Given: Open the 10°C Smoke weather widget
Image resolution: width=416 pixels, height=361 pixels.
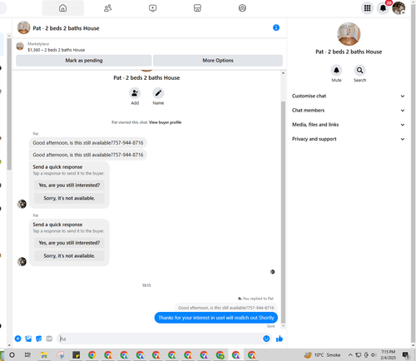Looking at the screenshot, I should (322, 355).
